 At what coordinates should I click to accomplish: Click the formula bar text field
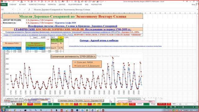click(114, 10)
